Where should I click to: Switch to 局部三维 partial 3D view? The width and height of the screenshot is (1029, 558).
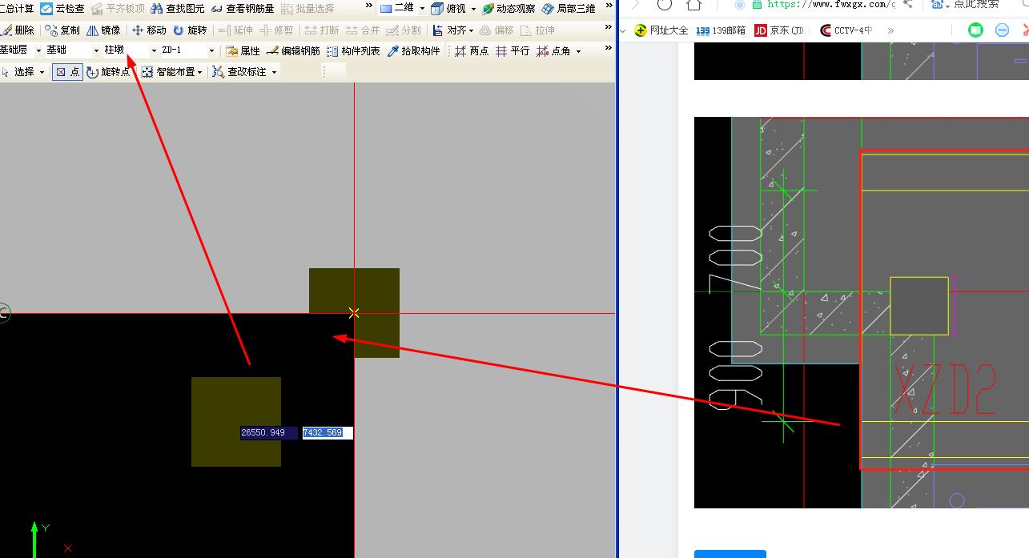point(569,9)
